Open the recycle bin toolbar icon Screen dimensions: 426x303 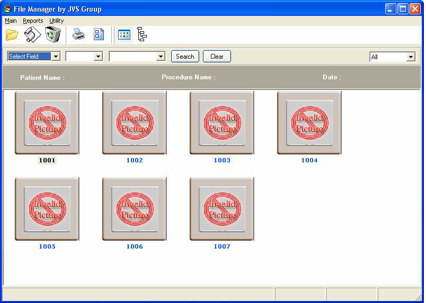coord(53,35)
